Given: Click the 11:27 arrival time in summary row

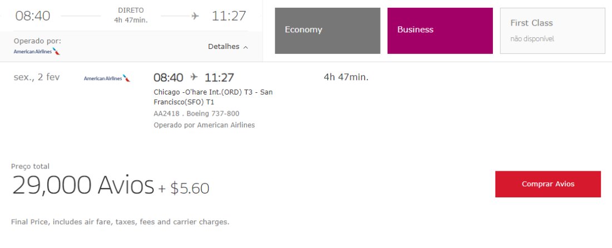Looking at the screenshot, I should pyautogui.click(x=229, y=16).
